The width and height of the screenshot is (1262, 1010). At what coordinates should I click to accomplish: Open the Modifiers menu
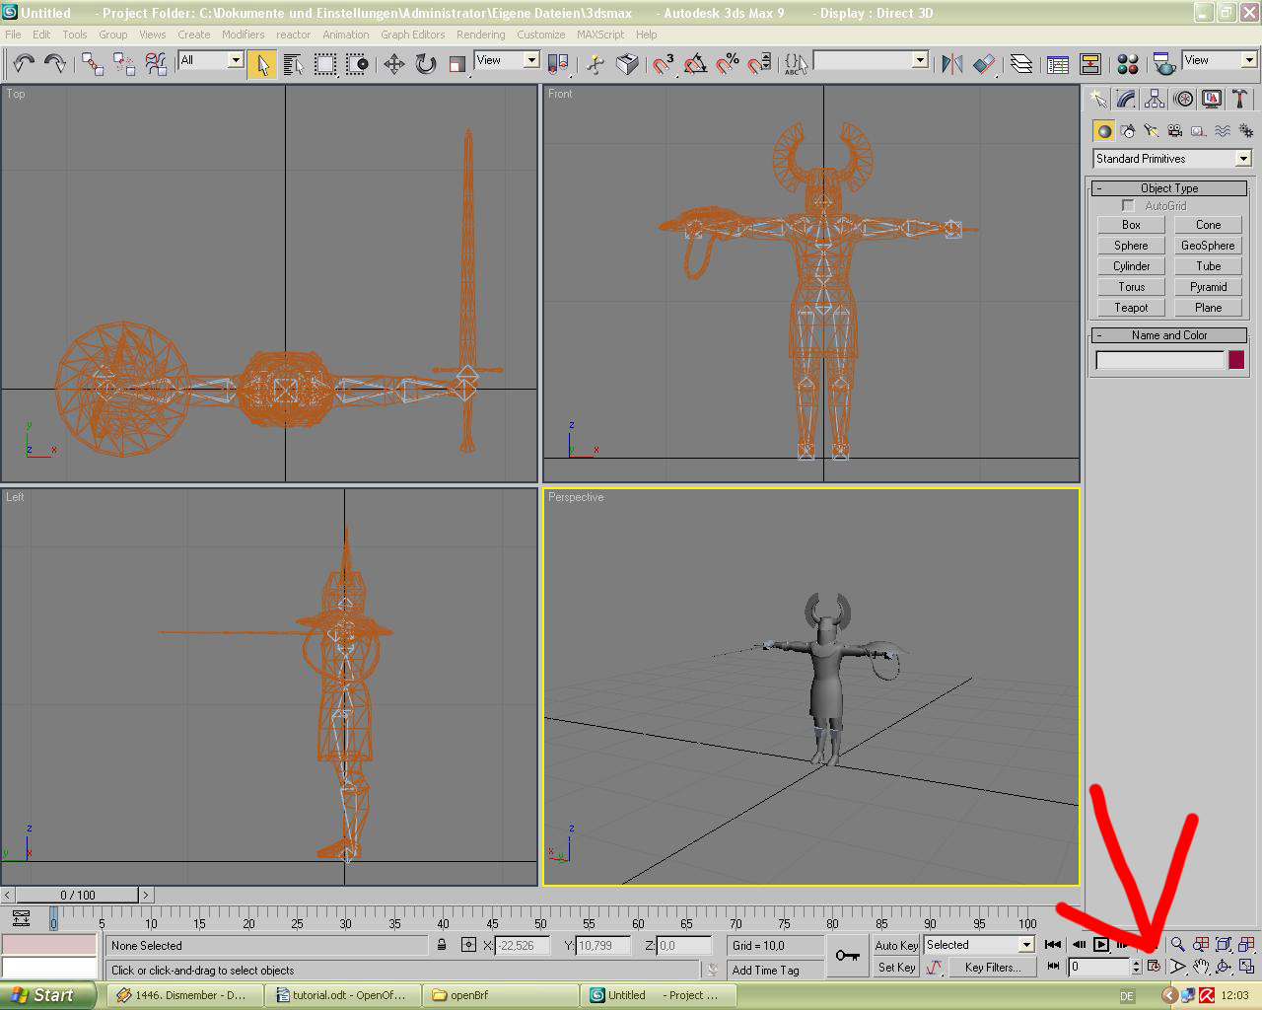tap(243, 35)
